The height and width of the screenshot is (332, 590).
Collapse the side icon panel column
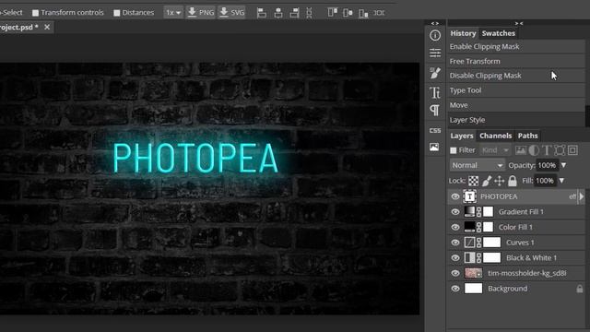pos(435,23)
